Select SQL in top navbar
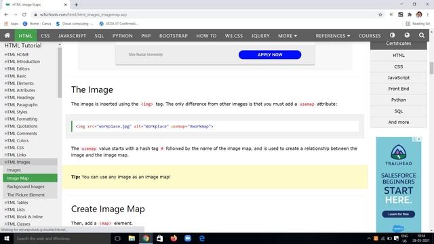Screen dimensions: 434x244 click(99, 36)
